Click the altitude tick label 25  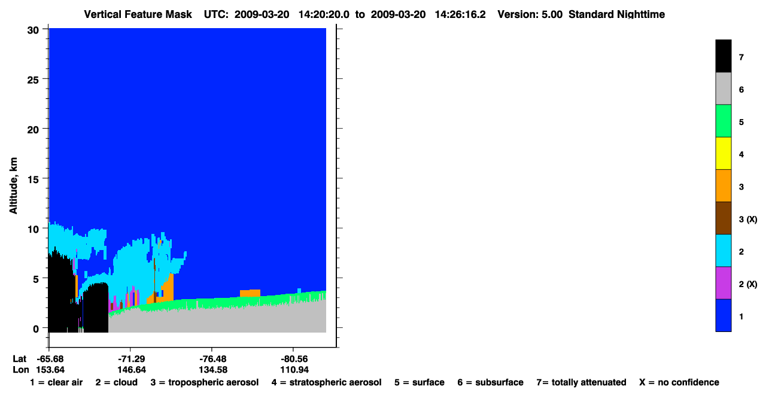[34, 79]
